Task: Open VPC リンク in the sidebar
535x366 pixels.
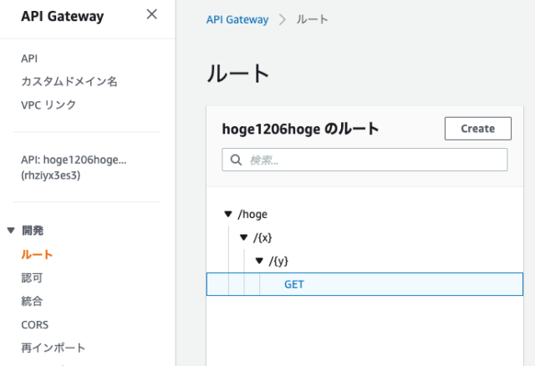Action: [48, 104]
